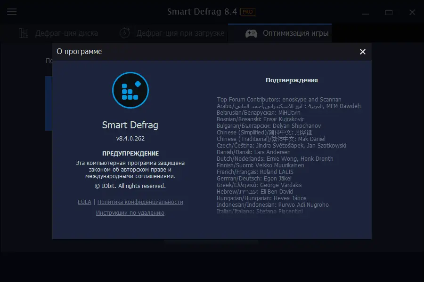Open Инструкции по удалению link
Viewport: 424px width, 282px height.
(130, 212)
